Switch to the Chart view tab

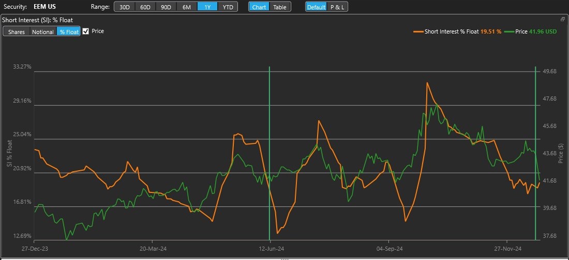coord(259,7)
